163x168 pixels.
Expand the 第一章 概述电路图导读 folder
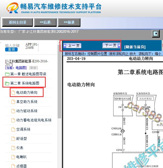tap(28, 74)
